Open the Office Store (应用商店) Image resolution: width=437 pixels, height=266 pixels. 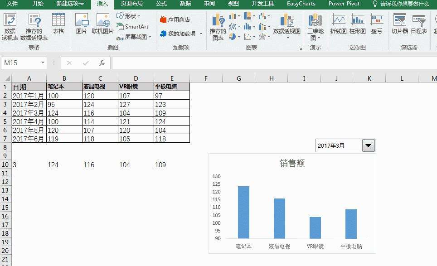tap(175, 20)
